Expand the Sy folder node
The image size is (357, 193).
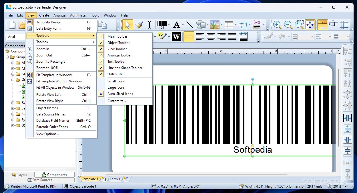(13, 120)
